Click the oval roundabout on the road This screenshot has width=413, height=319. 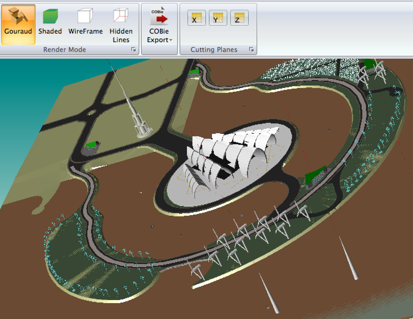[x=91, y=113]
